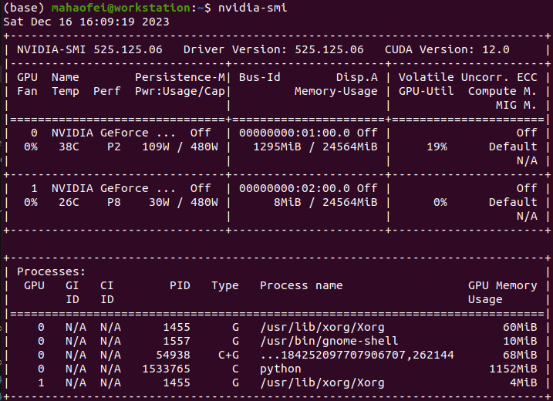Click the process '/usr/bin/gnome-shell'
Viewport: 553px width, 401px height.
point(329,341)
